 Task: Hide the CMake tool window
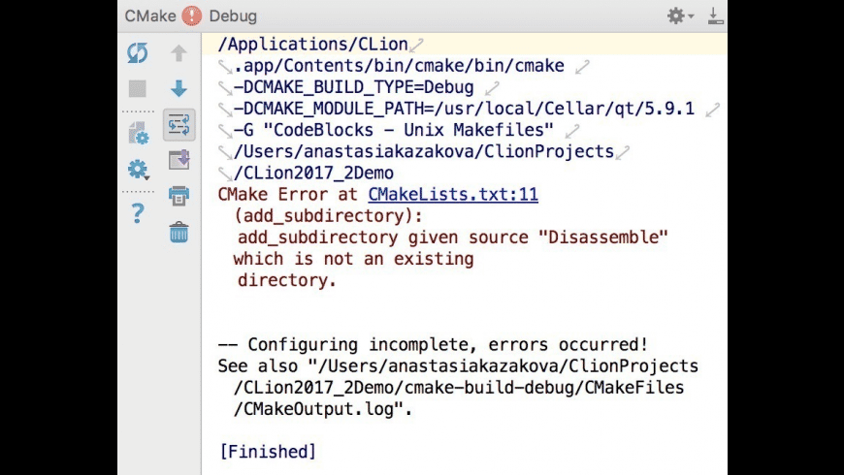click(x=715, y=16)
